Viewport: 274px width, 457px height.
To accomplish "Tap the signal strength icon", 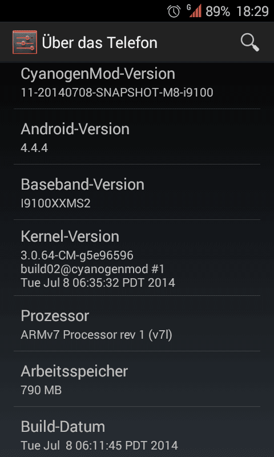I will [194, 11].
